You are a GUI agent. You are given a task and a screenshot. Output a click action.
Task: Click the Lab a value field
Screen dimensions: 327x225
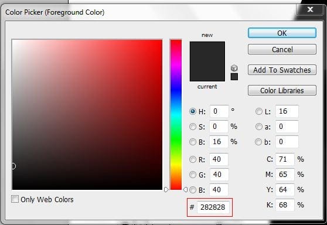287,127
